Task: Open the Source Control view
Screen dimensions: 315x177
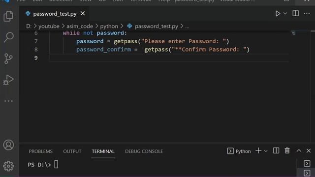Action: tap(8, 59)
